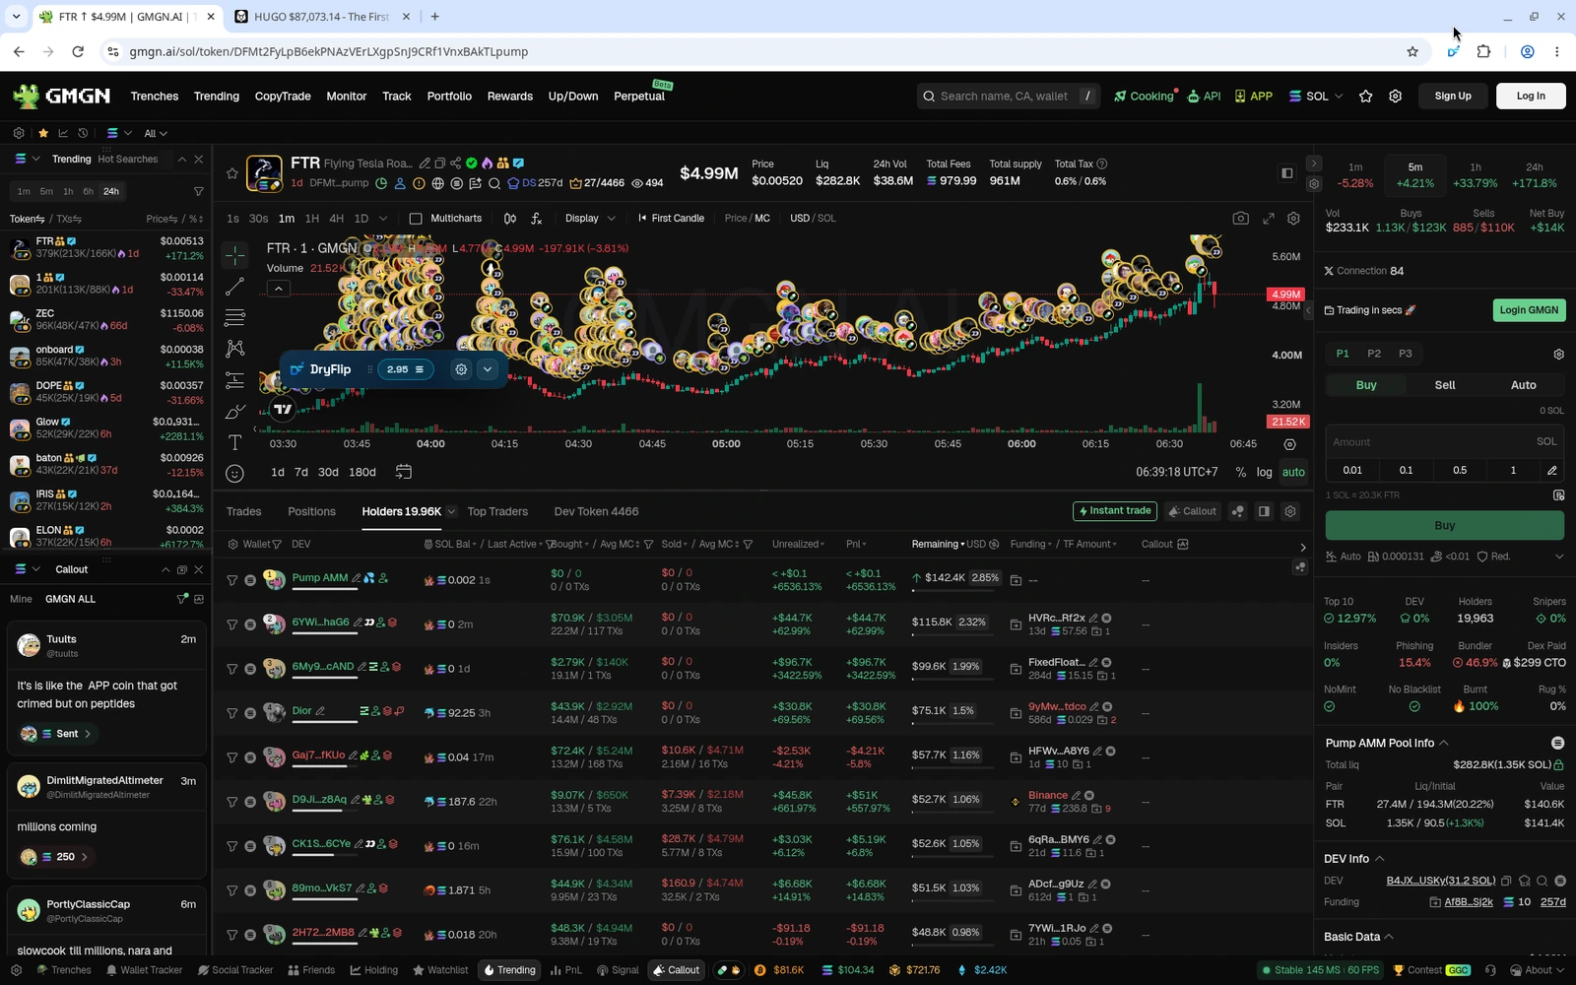Click the filter funnel icon in the Trending panel
Image resolution: width=1576 pixels, height=985 pixels.
[x=198, y=191]
